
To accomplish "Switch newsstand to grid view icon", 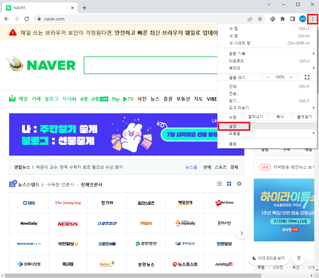I will (x=229, y=184).
